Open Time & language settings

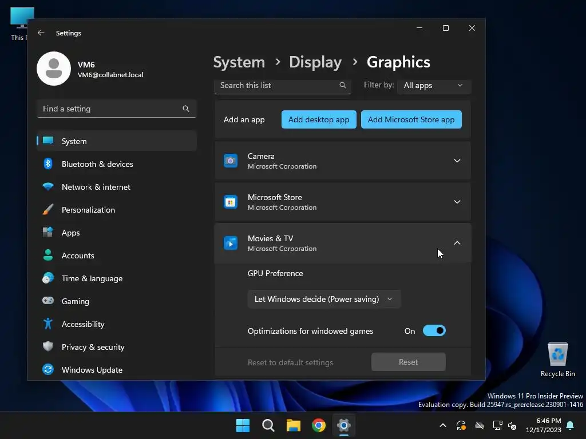coord(117,278)
